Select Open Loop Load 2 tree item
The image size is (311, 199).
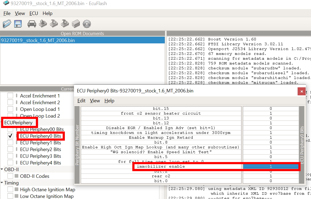click(40, 116)
